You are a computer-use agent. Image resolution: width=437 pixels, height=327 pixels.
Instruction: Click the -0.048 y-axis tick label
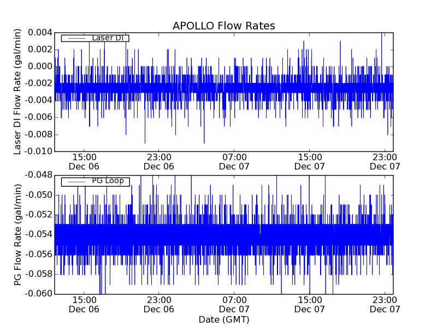pyautogui.click(x=38, y=175)
